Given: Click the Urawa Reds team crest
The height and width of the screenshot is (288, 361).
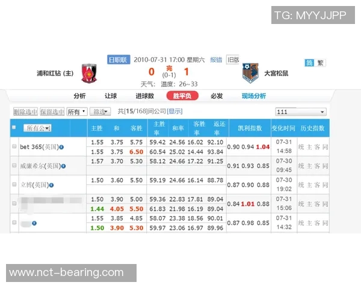Looking at the screenshot, I should tap(90, 73).
